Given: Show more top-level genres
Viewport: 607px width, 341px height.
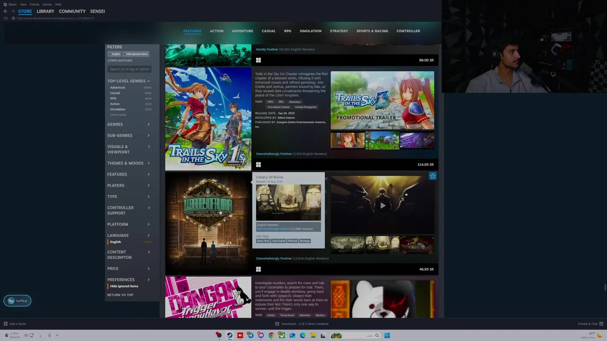Looking at the screenshot, I should pyautogui.click(x=118, y=115).
